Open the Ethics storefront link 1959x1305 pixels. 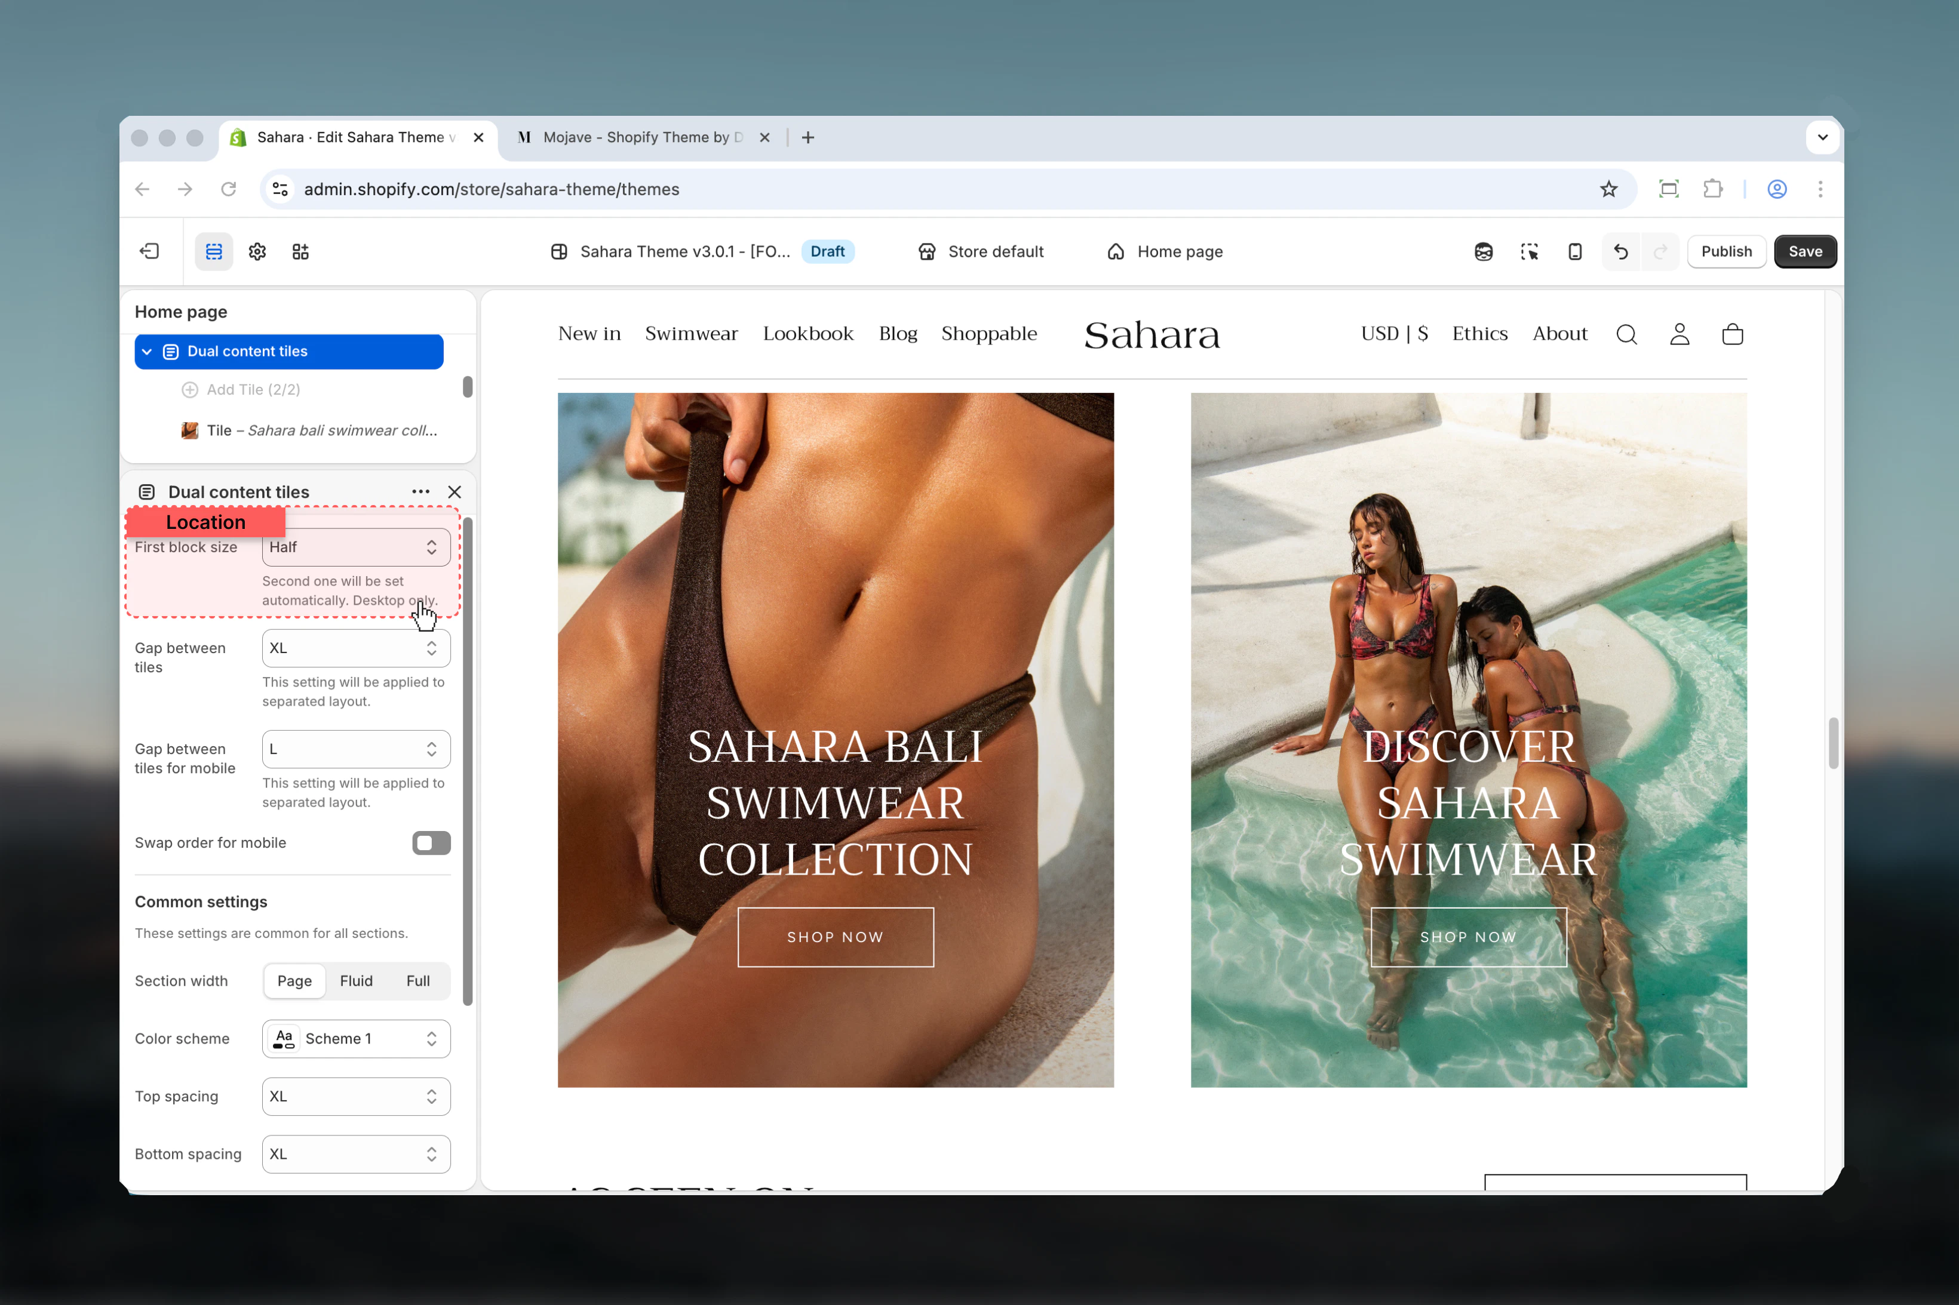(1479, 334)
